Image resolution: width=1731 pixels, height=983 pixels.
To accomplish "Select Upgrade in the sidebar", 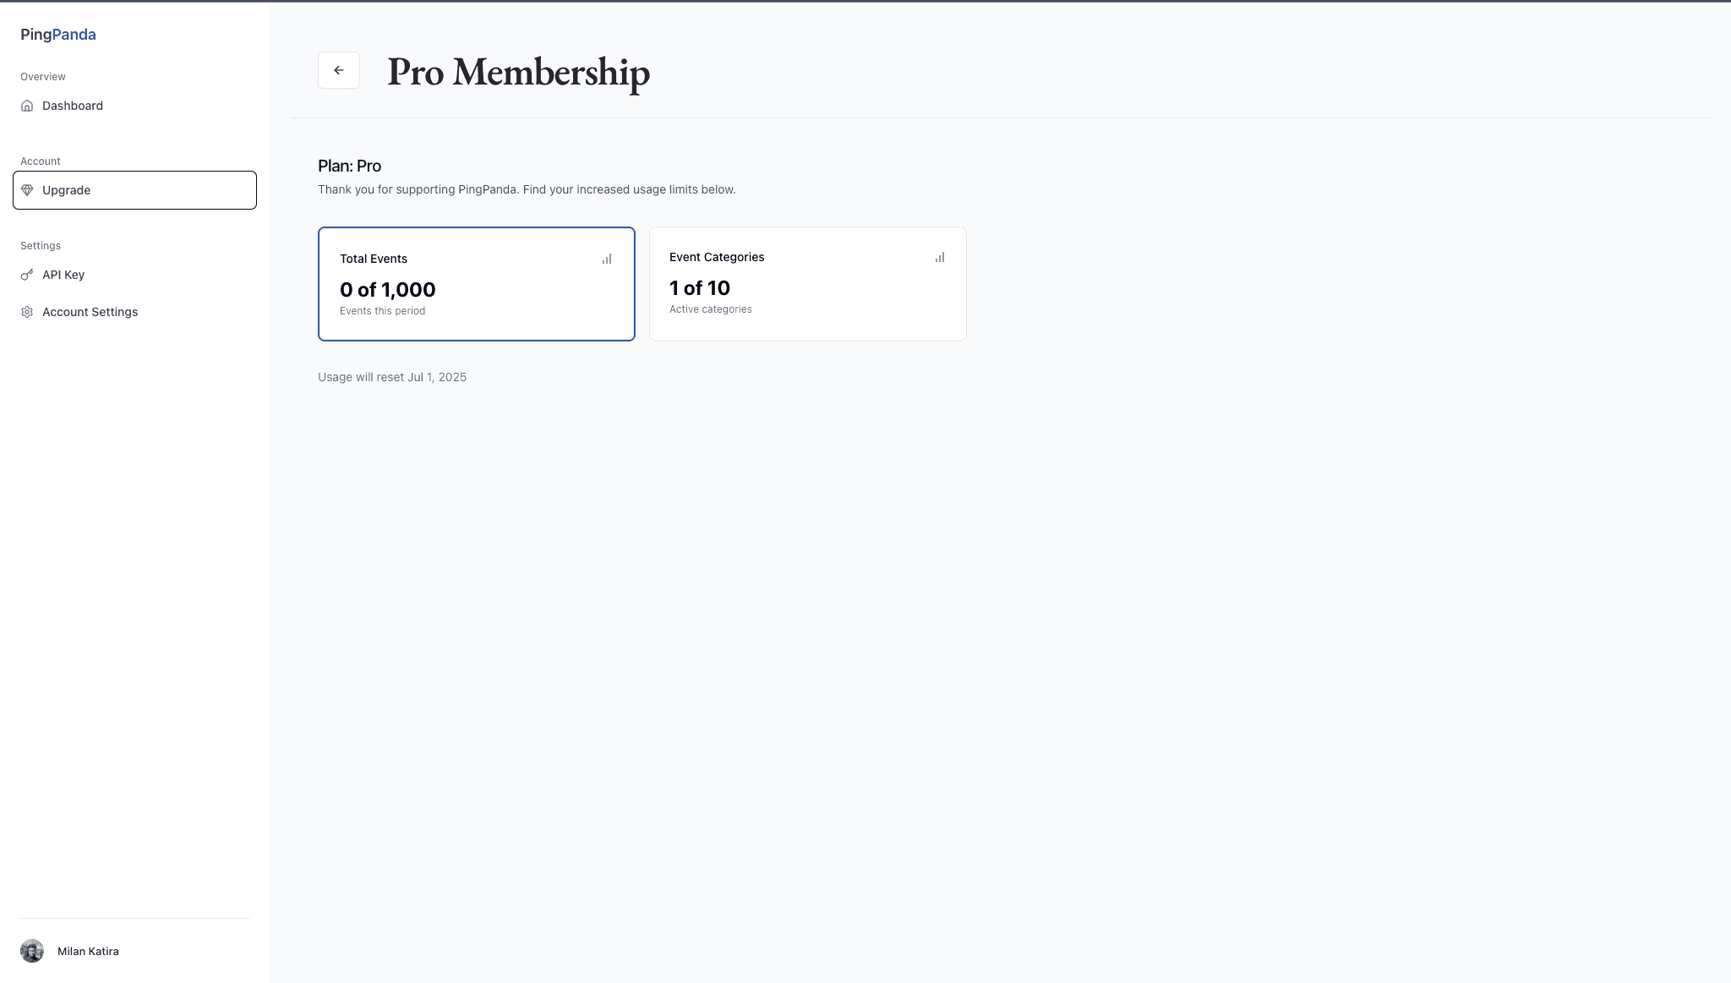I will point(134,190).
